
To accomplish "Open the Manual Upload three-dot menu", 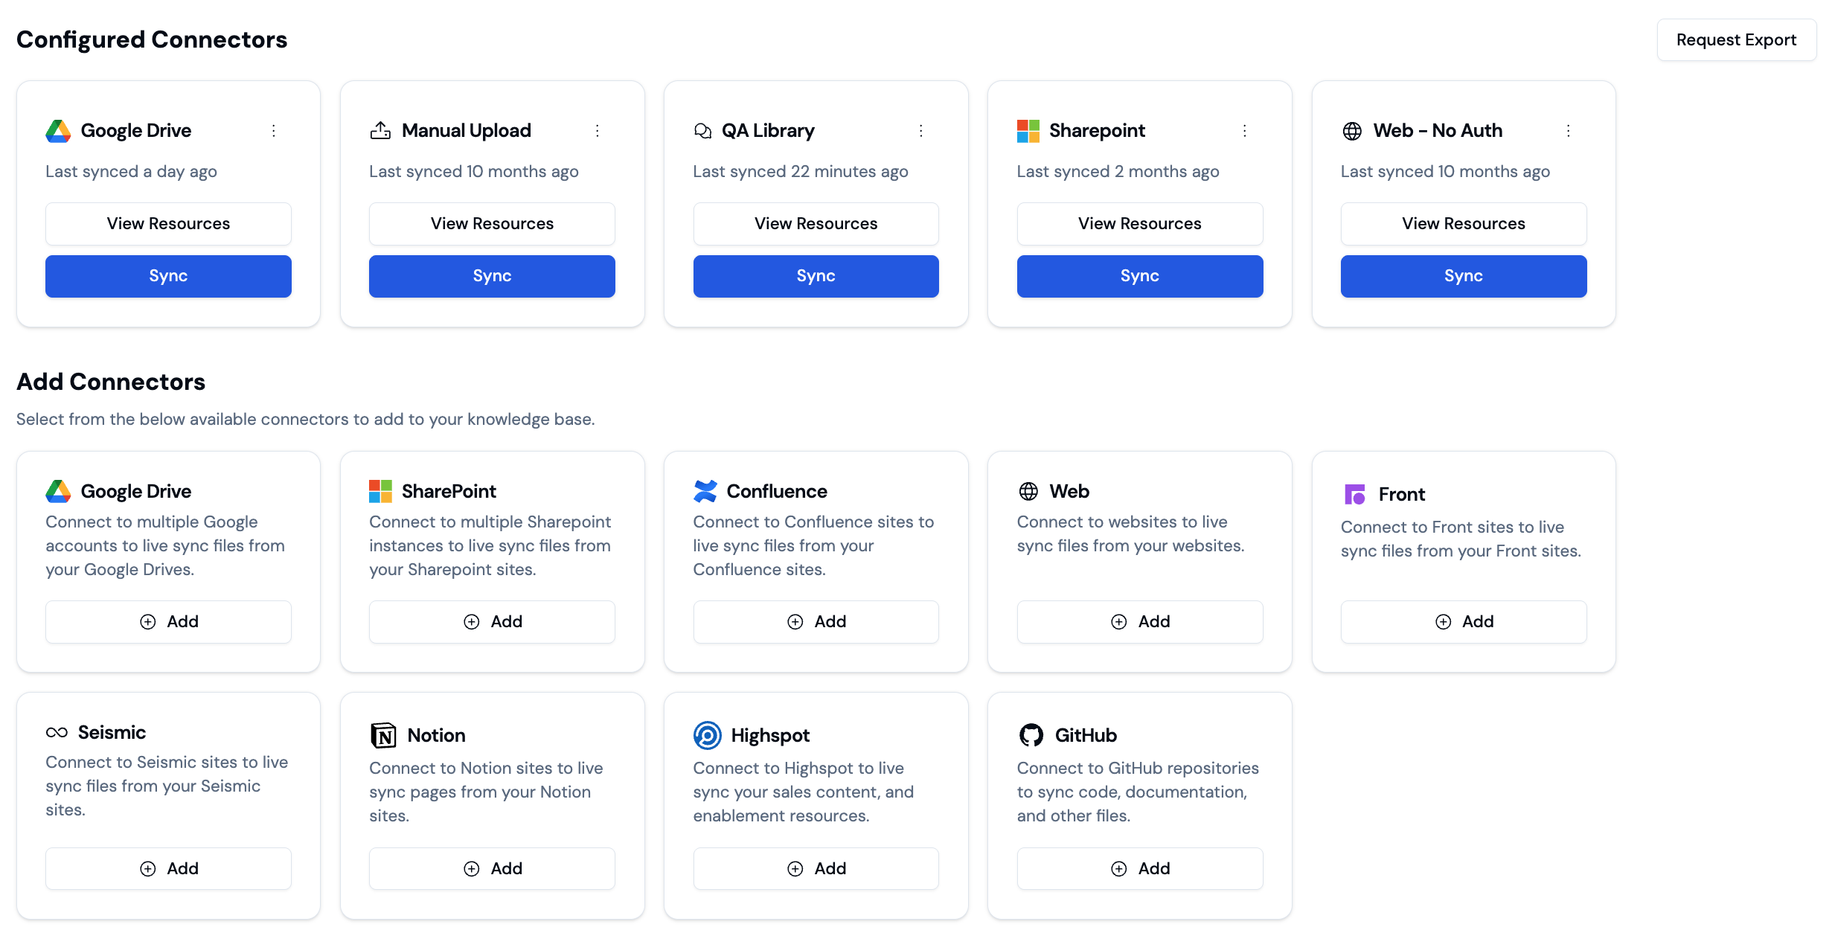I will click(598, 131).
